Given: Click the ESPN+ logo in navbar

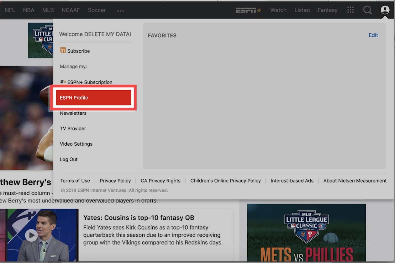Looking at the screenshot, I should [248, 10].
